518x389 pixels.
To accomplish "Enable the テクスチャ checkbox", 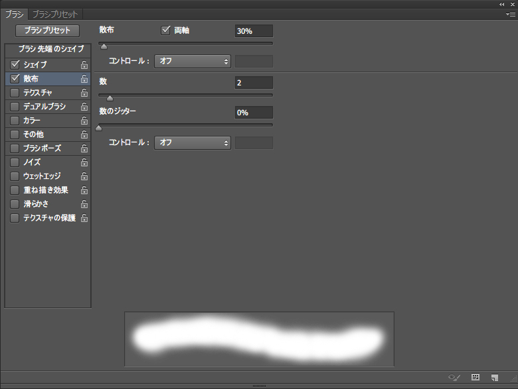I will 15,93.
